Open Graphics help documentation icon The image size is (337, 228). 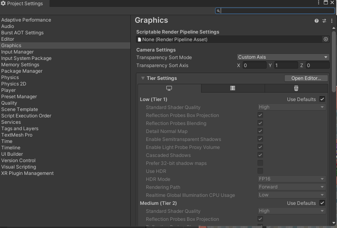click(x=317, y=21)
